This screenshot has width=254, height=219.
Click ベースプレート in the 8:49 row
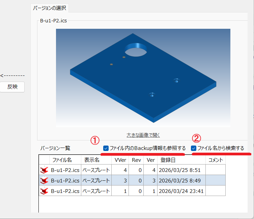[x=96, y=181]
